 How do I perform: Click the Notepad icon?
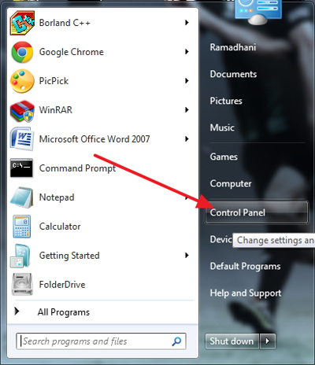22,197
